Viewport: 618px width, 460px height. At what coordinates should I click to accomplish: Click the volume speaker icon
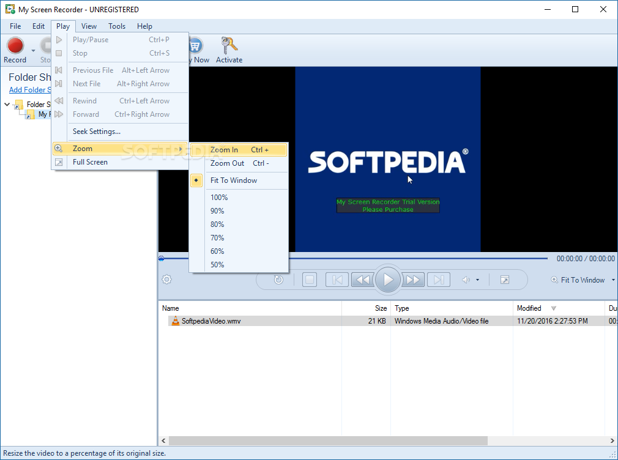466,280
